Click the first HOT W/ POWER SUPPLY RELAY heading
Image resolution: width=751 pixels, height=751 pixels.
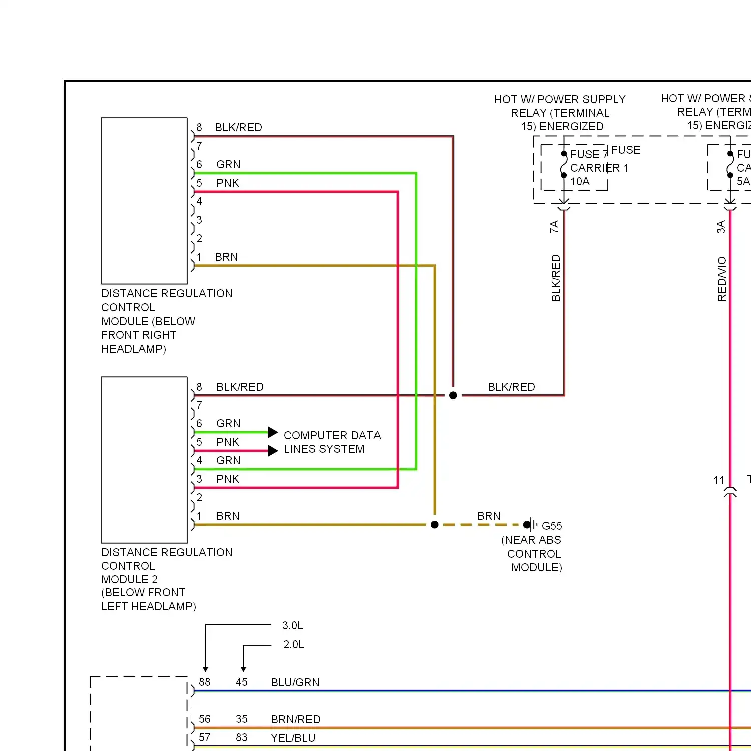560,113
